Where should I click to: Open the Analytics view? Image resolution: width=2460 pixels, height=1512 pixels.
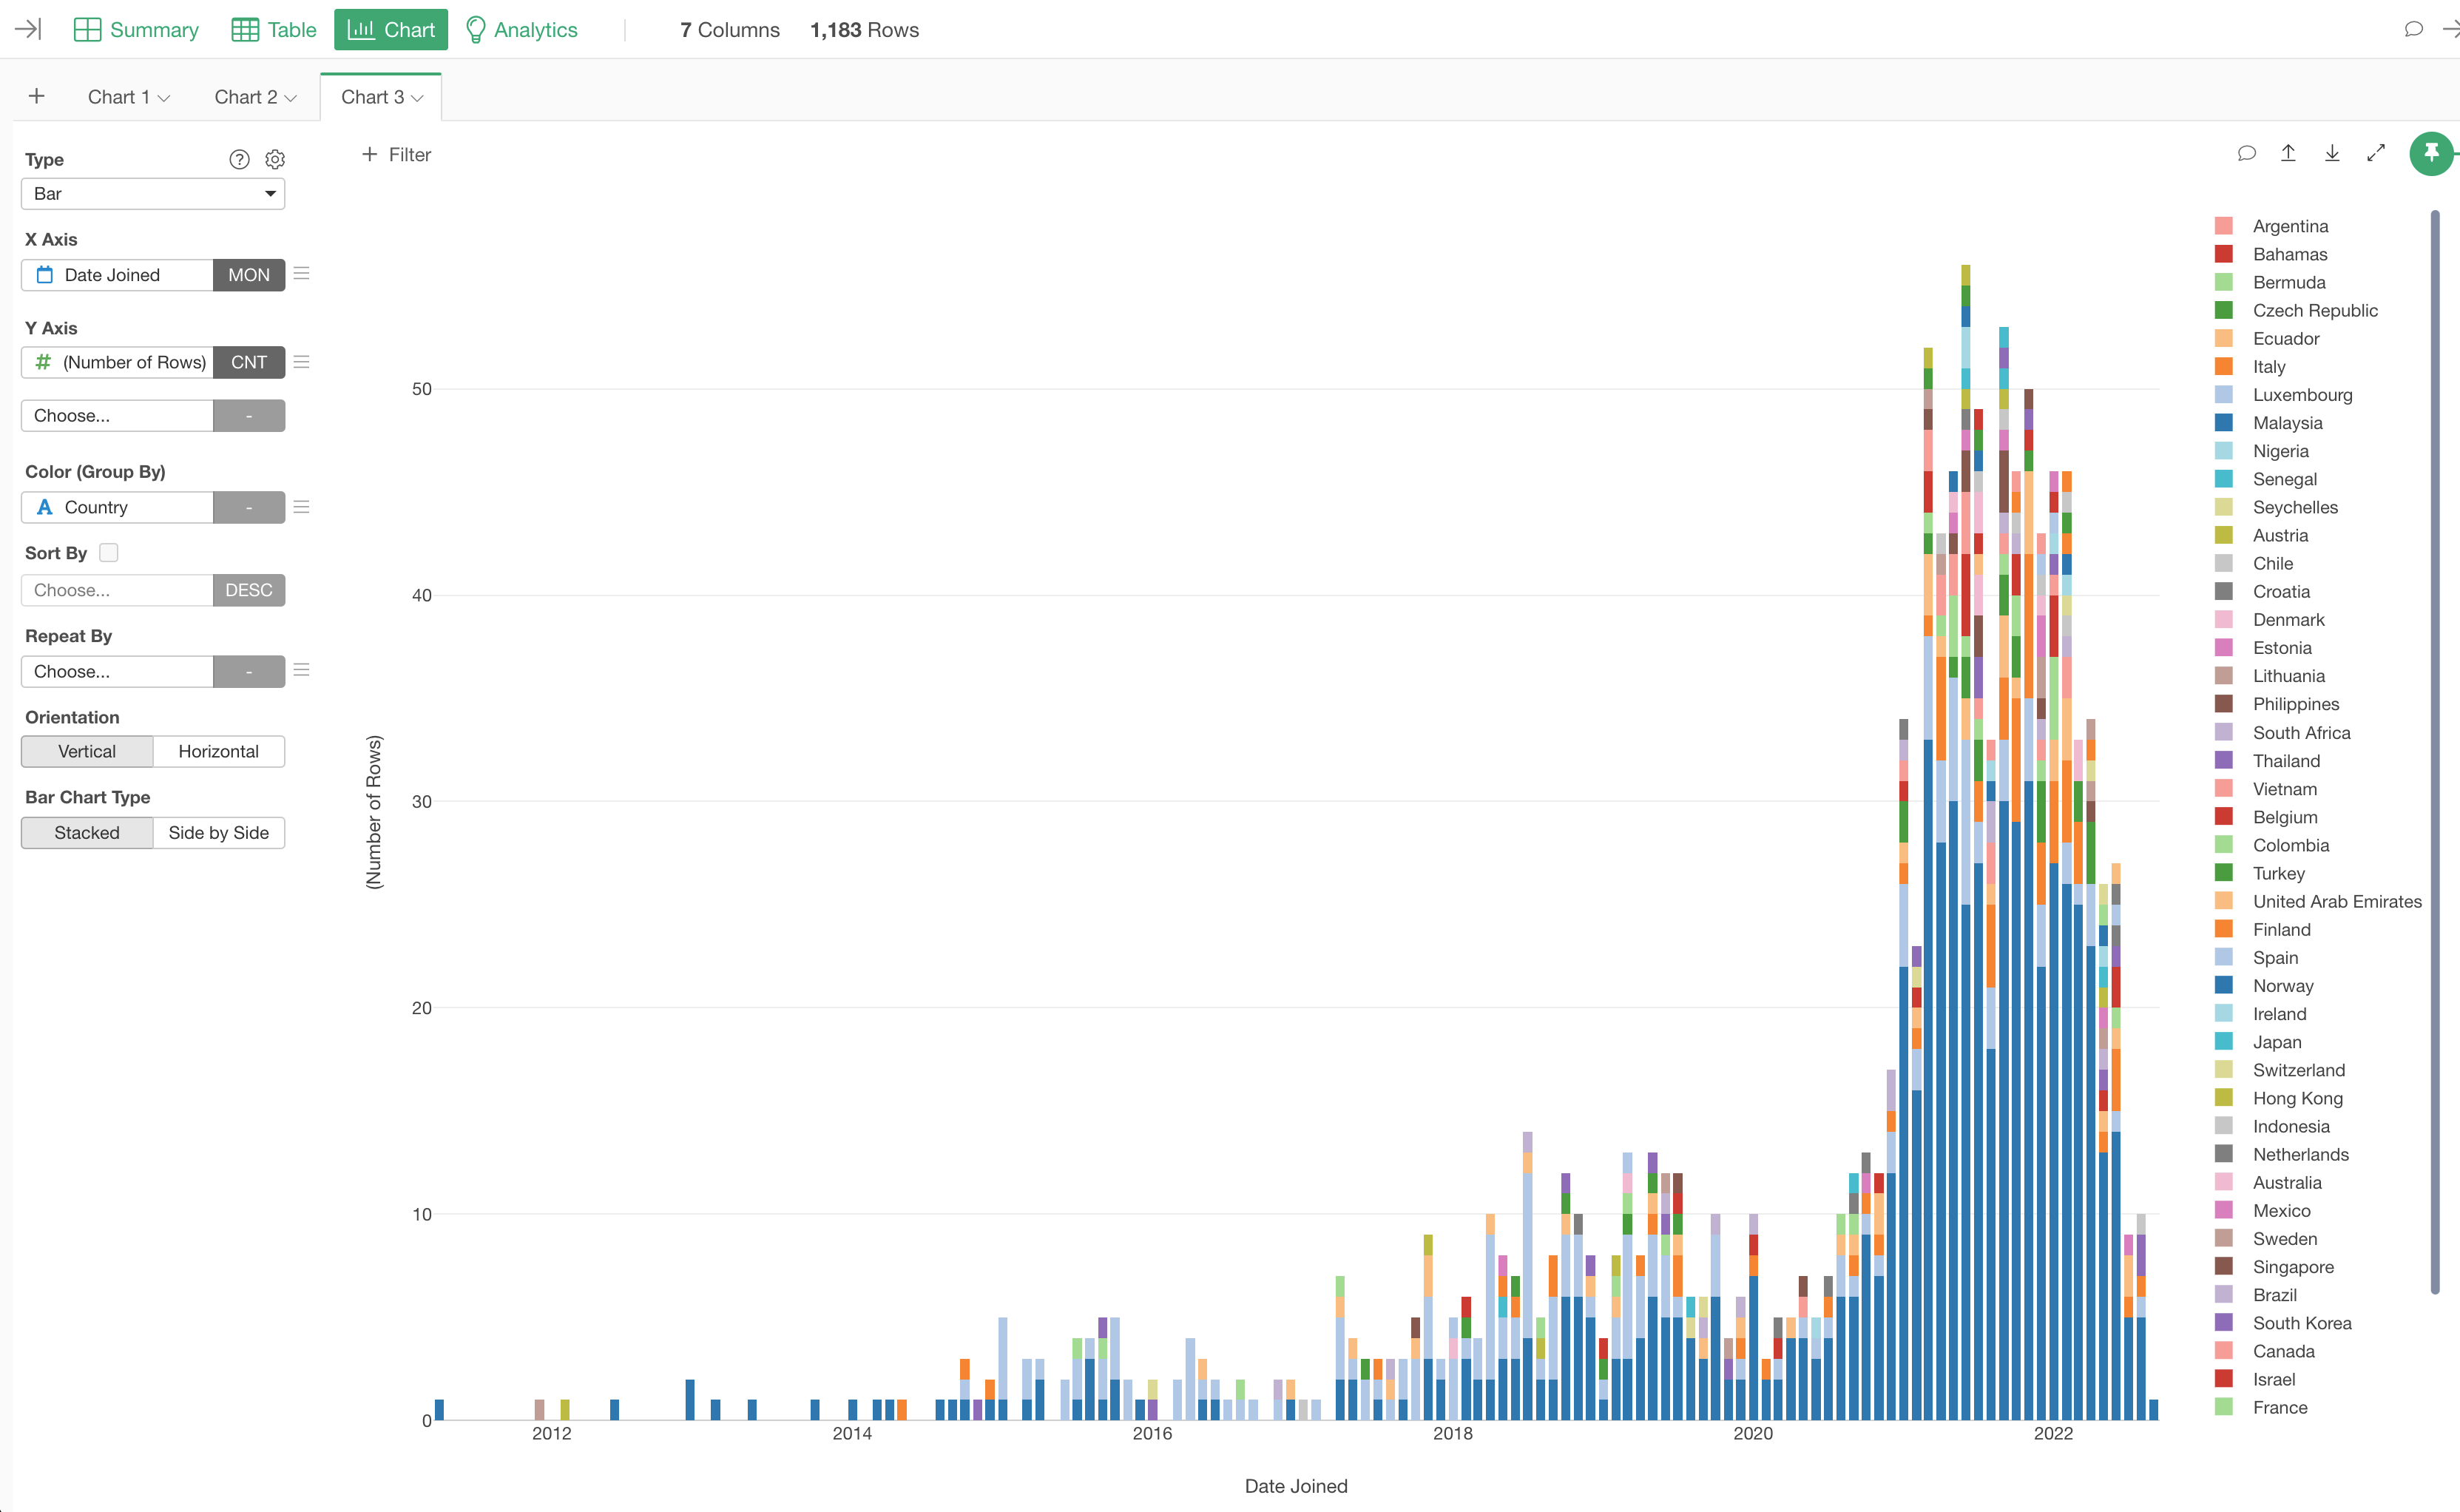pyautogui.click(x=521, y=30)
